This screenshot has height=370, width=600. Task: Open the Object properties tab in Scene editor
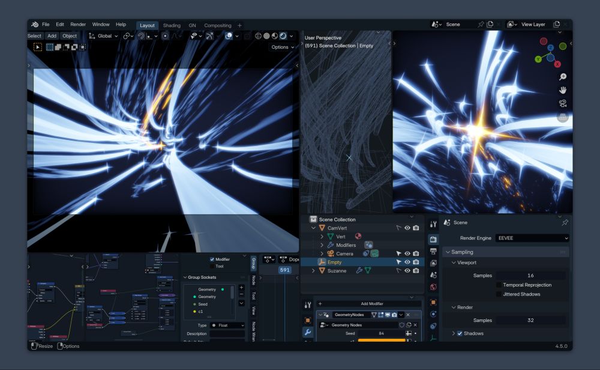pyautogui.click(x=433, y=302)
